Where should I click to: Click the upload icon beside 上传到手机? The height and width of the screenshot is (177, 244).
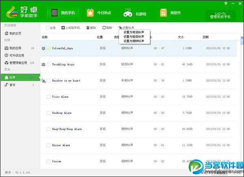(63, 28)
